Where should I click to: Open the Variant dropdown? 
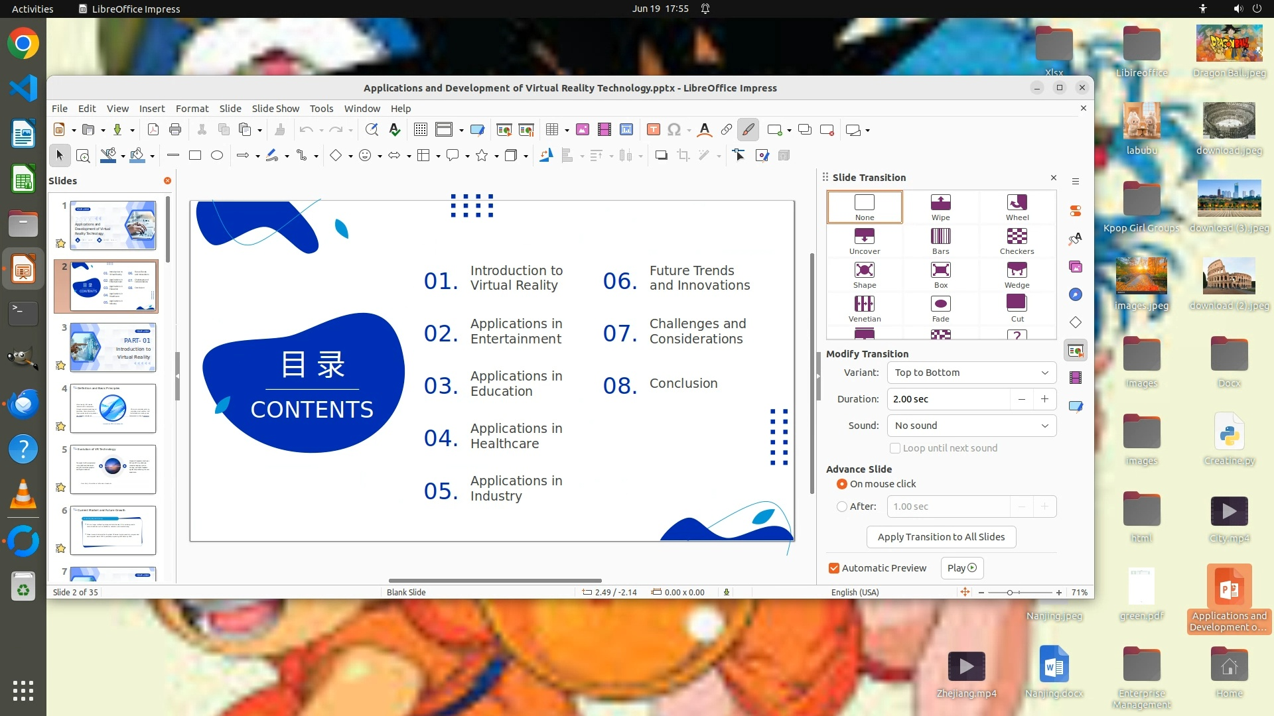971,373
